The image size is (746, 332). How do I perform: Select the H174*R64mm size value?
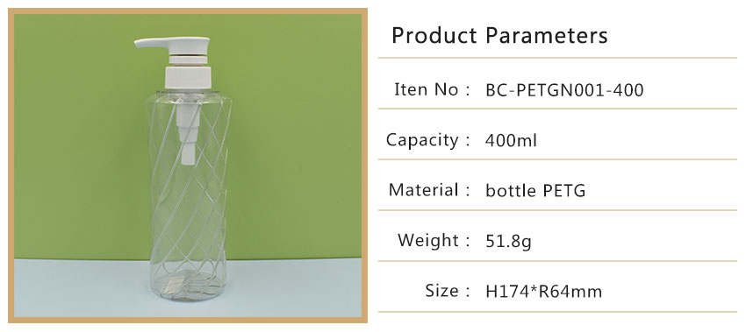tap(544, 291)
